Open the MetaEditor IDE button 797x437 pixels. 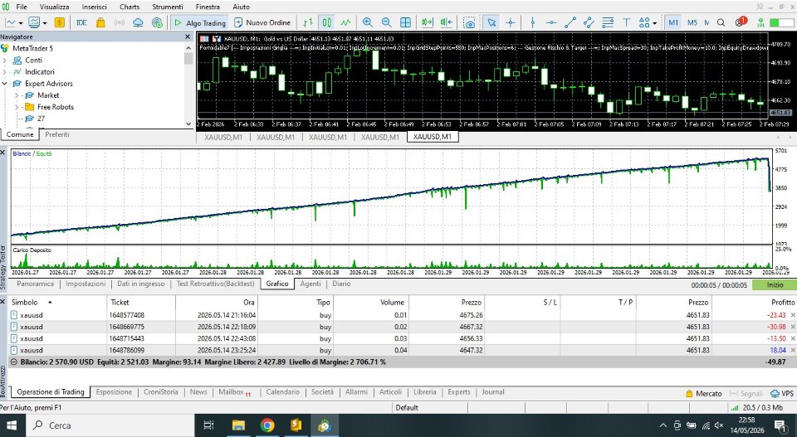pyautogui.click(x=81, y=22)
